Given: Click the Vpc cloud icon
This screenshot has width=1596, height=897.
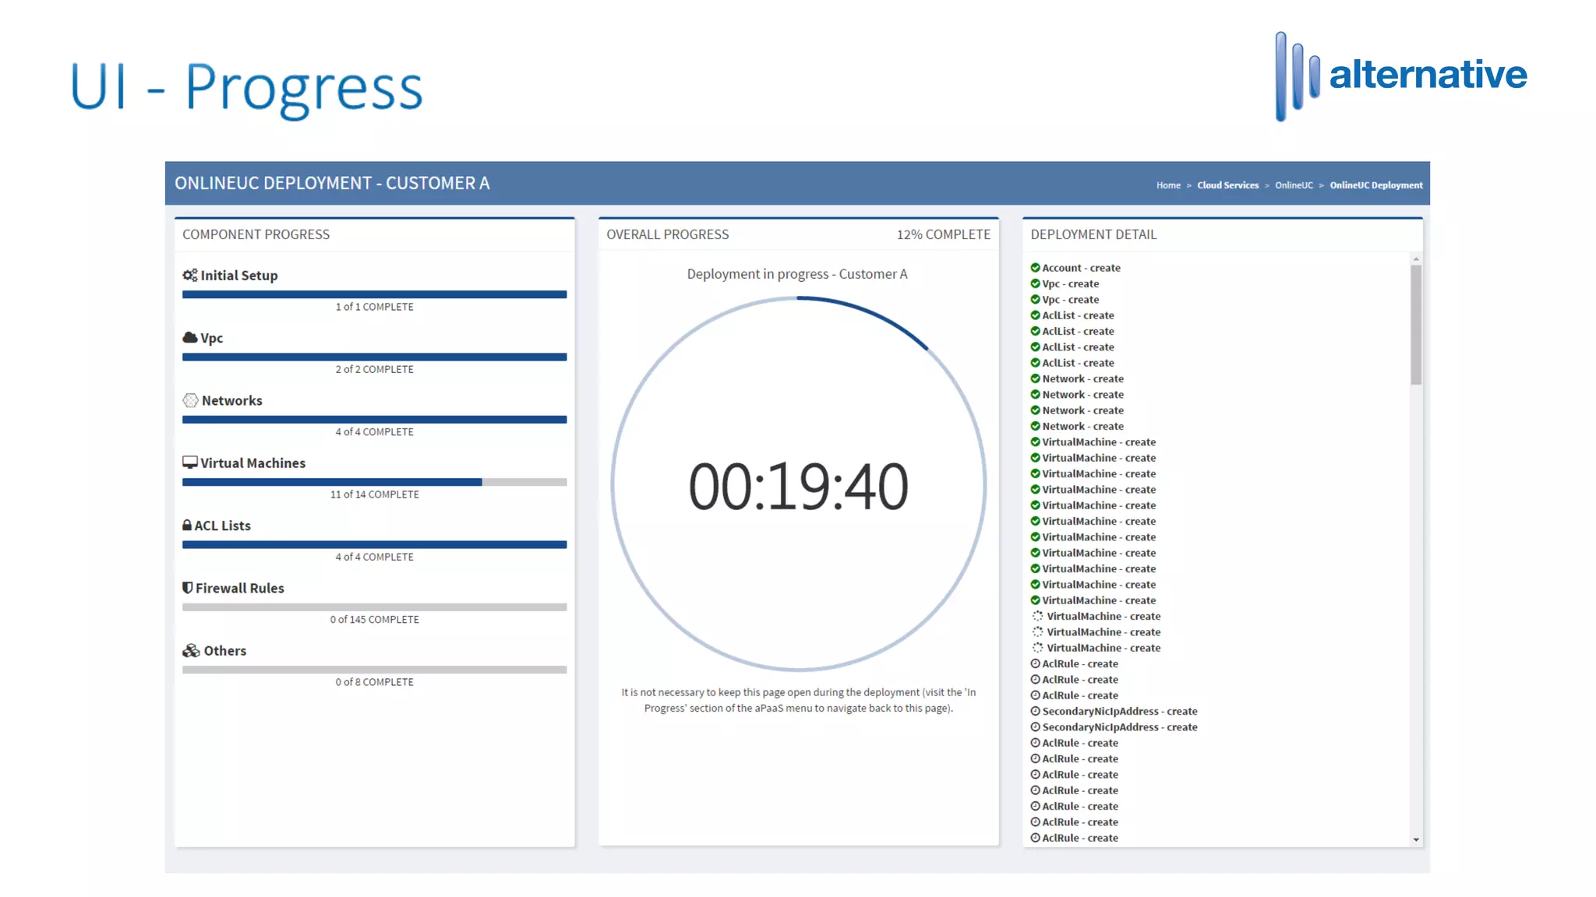Looking at the screenshot, I should tap(189, 337).
